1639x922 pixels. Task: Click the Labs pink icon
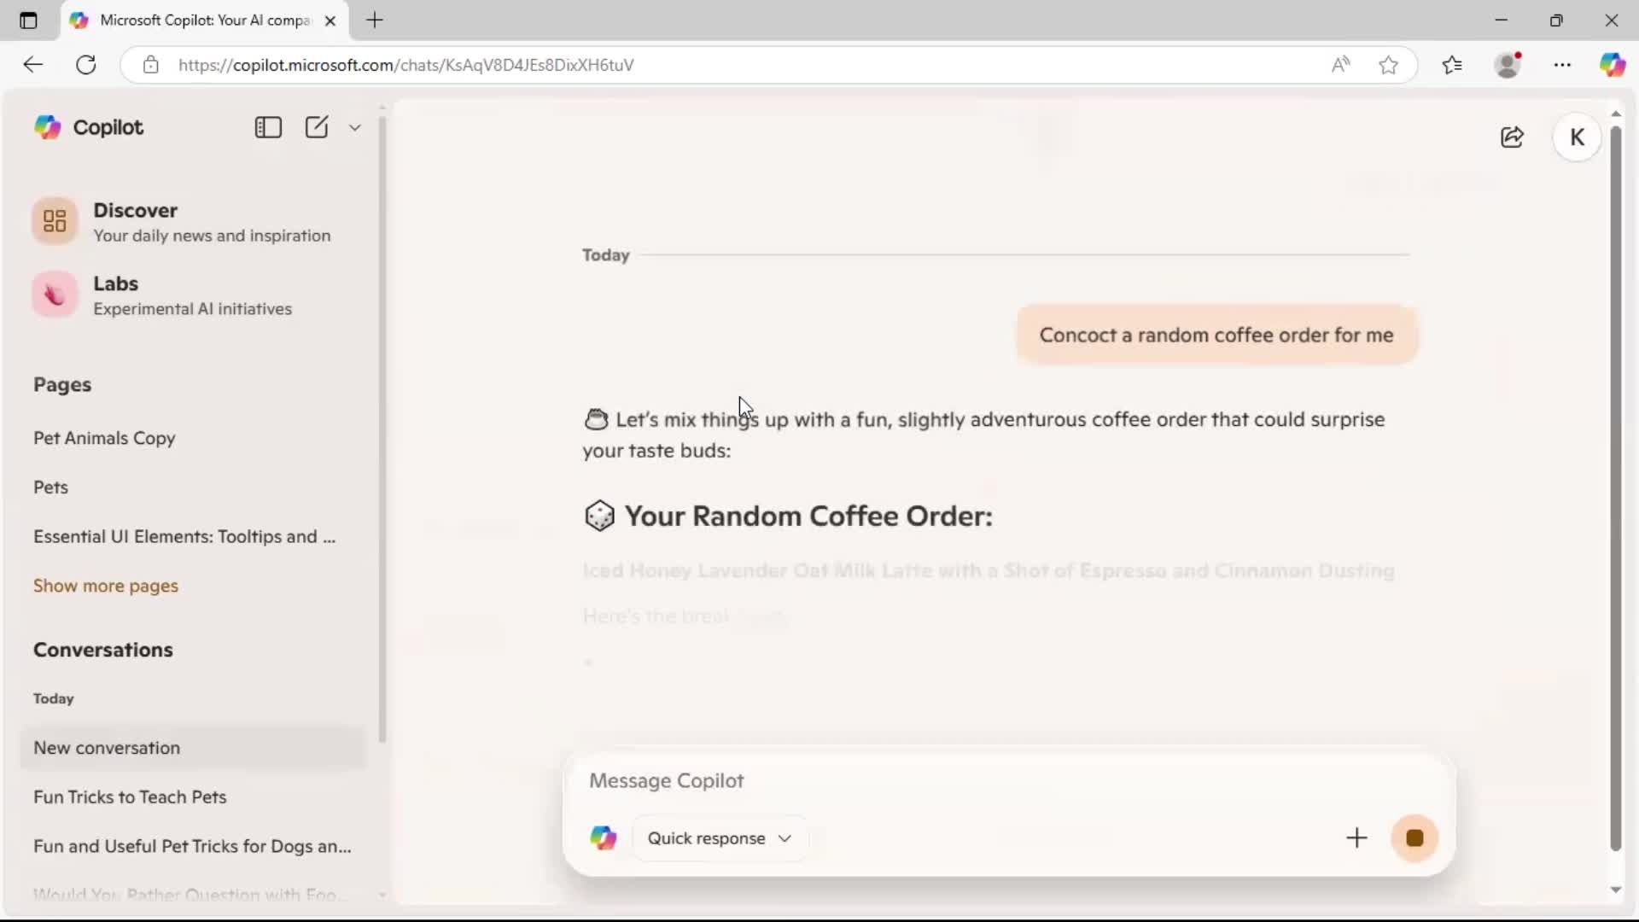55,295
